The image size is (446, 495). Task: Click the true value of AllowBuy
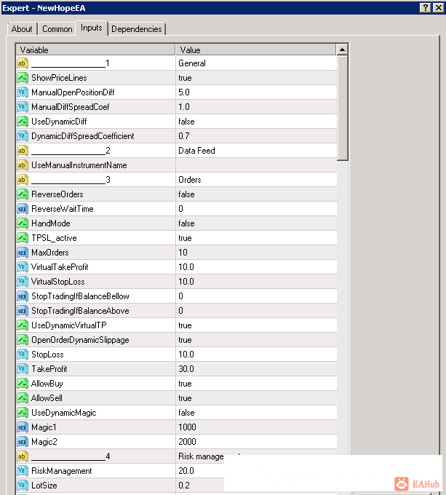pyautogui.click(x=185, y=383)
